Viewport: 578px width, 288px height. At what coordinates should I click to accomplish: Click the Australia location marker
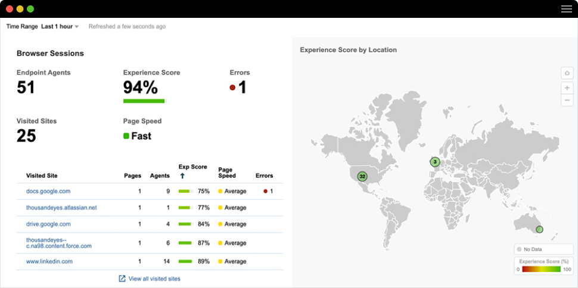539,229
